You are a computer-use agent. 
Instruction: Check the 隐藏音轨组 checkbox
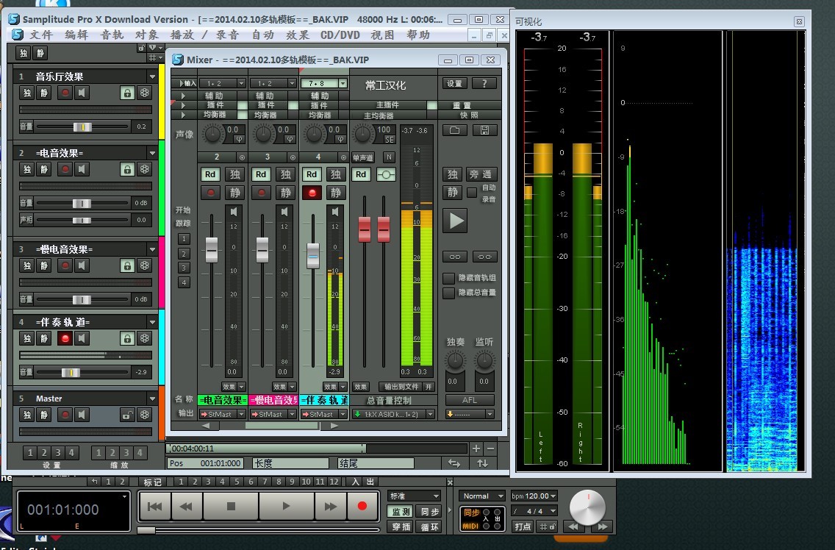pos(448,278)
